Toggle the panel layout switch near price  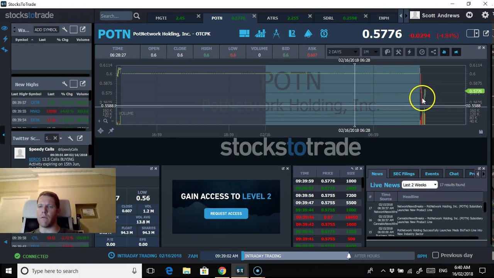(x=473, y=34)
